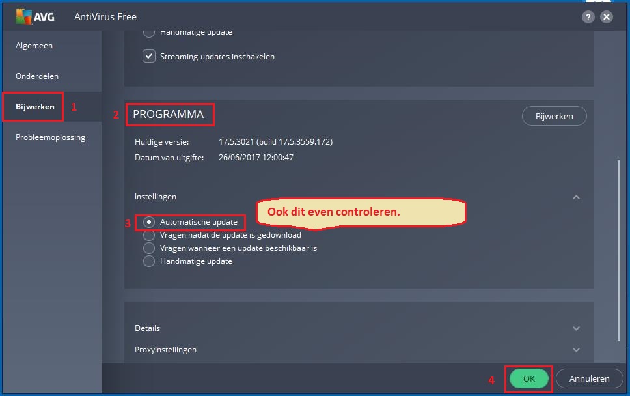Close the AVG settings window

(x=607, y=17)
